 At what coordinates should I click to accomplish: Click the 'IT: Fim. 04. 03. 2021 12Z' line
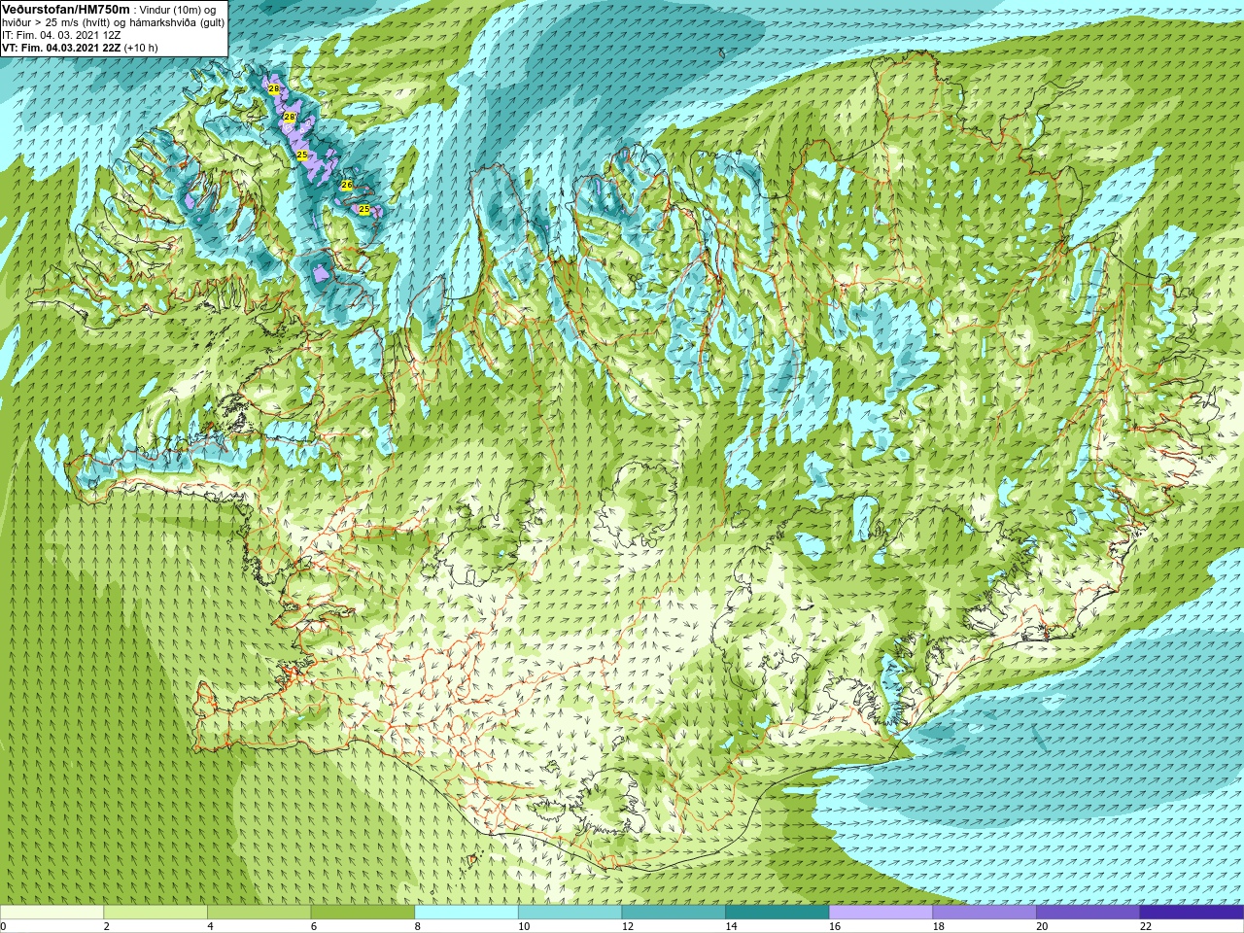click(61, 35)
